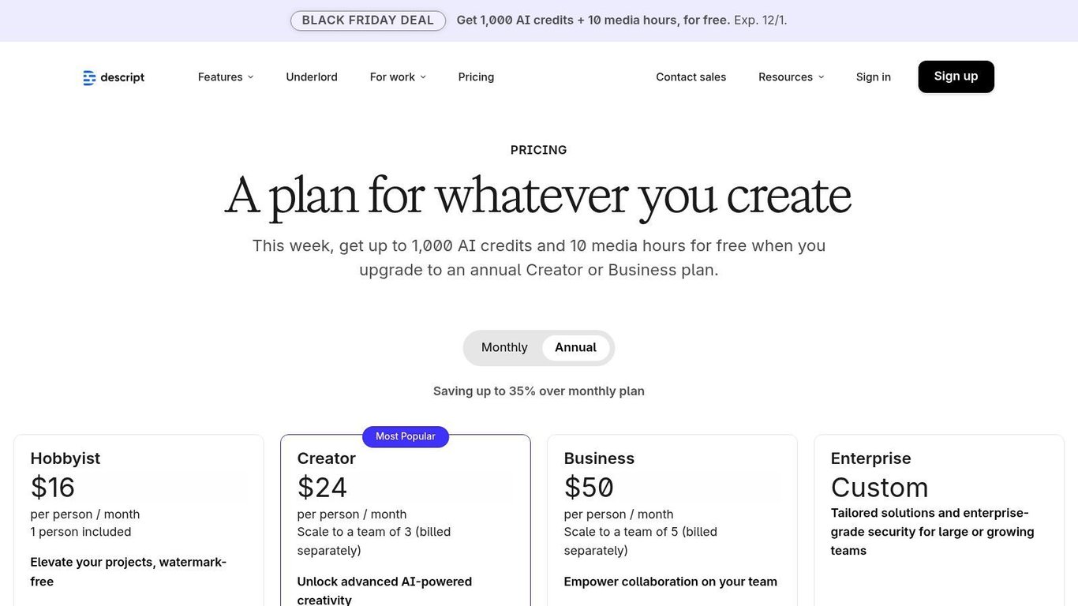The image size is (1078, 606).
Task: Expand the Resources dropdown menu
Action: pyautogui.click(x=791, y=77)
